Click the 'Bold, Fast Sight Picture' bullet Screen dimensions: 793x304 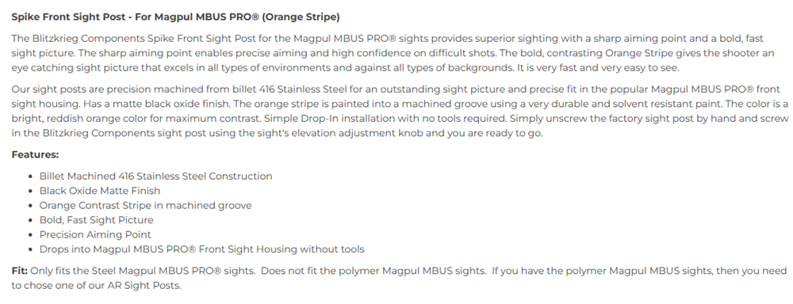coord(96,220)
